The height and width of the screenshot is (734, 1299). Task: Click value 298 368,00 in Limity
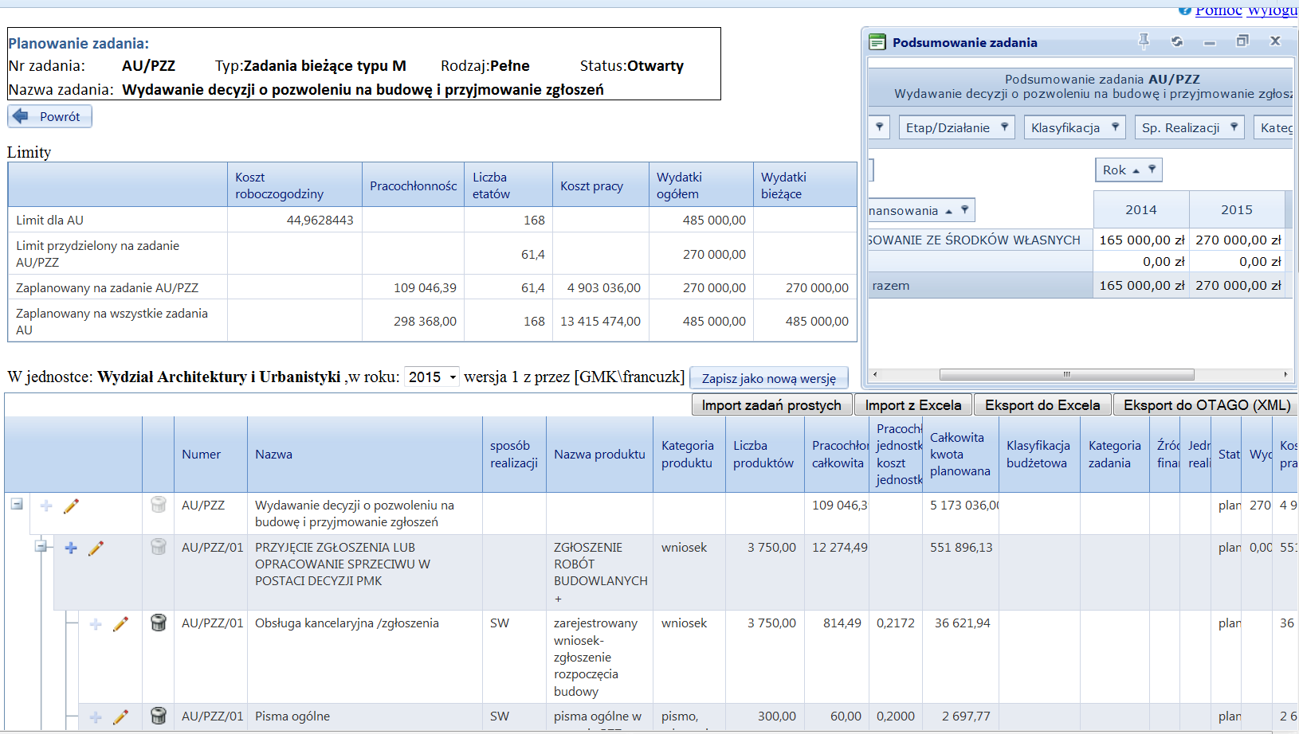coord(425,321)
